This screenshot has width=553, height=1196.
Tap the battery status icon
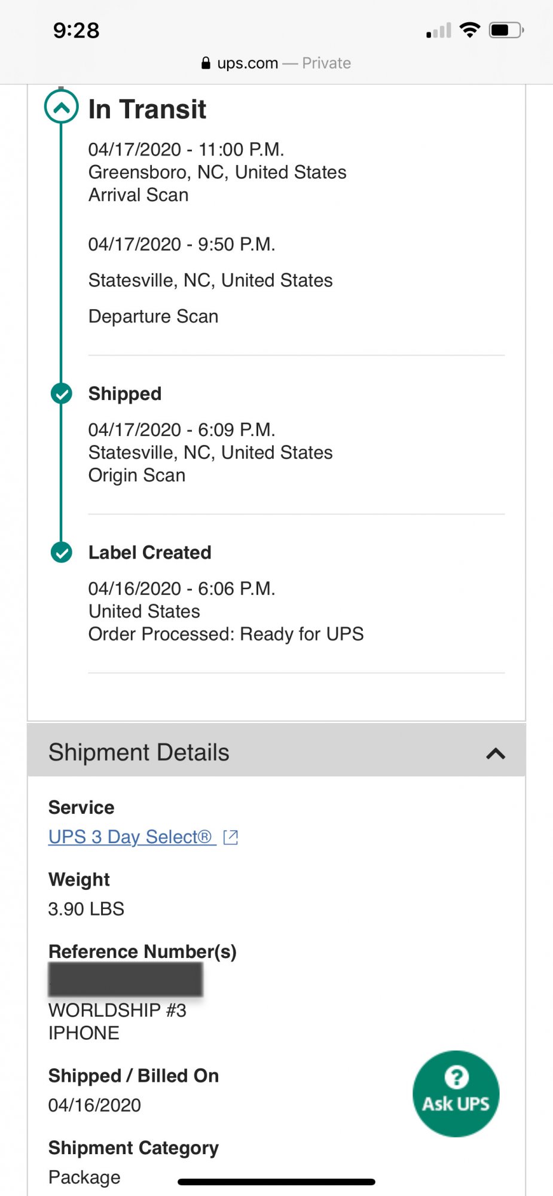point(506,30)
